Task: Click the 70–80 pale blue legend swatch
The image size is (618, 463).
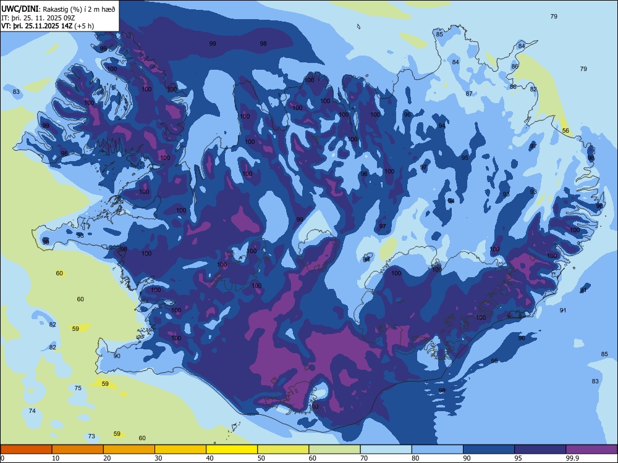Action: click(386, 449)
